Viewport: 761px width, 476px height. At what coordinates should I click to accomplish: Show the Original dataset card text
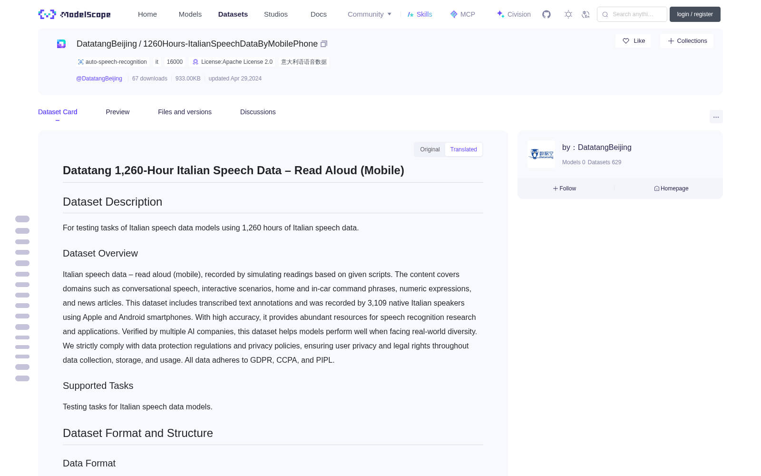tap(430, 149)
